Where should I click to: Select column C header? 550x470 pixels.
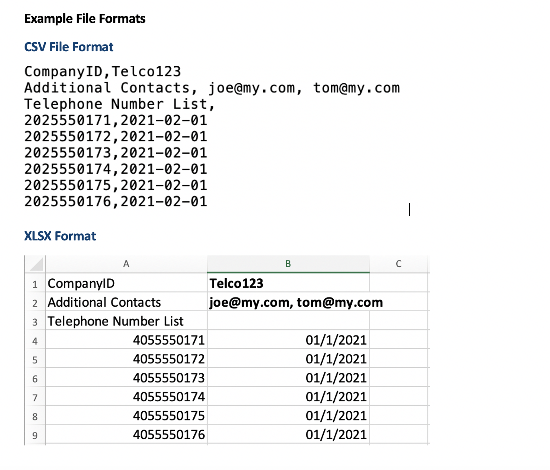click(x=398, y=264)
